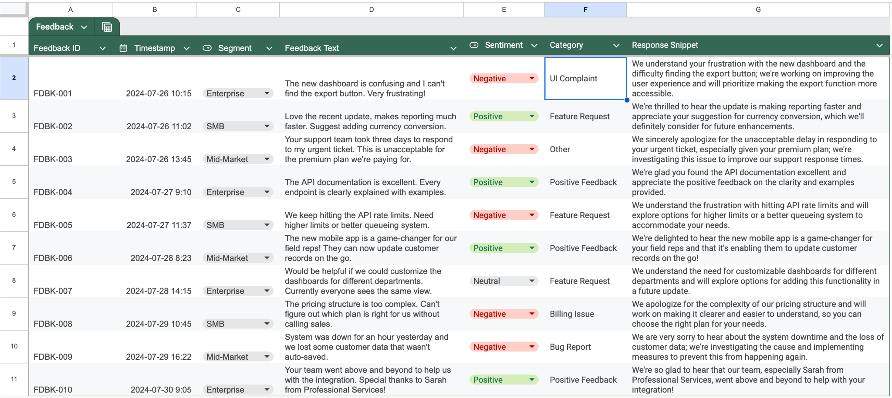
Task: Click the FDBK-010 ID cell
Action: point(71,380)
